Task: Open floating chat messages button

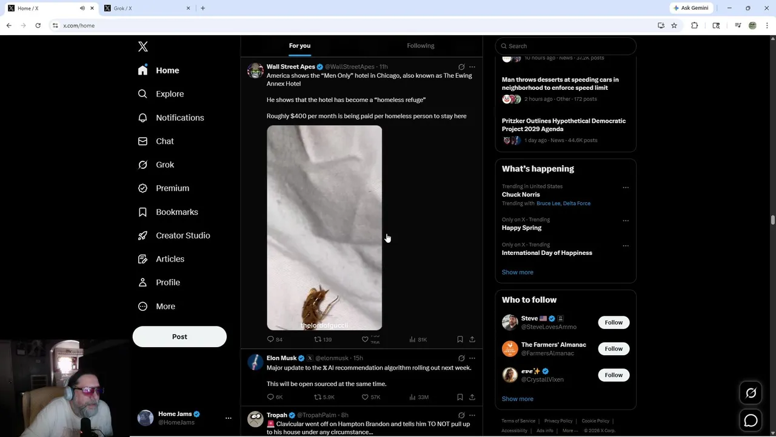Action: click(x=751, y=420)
